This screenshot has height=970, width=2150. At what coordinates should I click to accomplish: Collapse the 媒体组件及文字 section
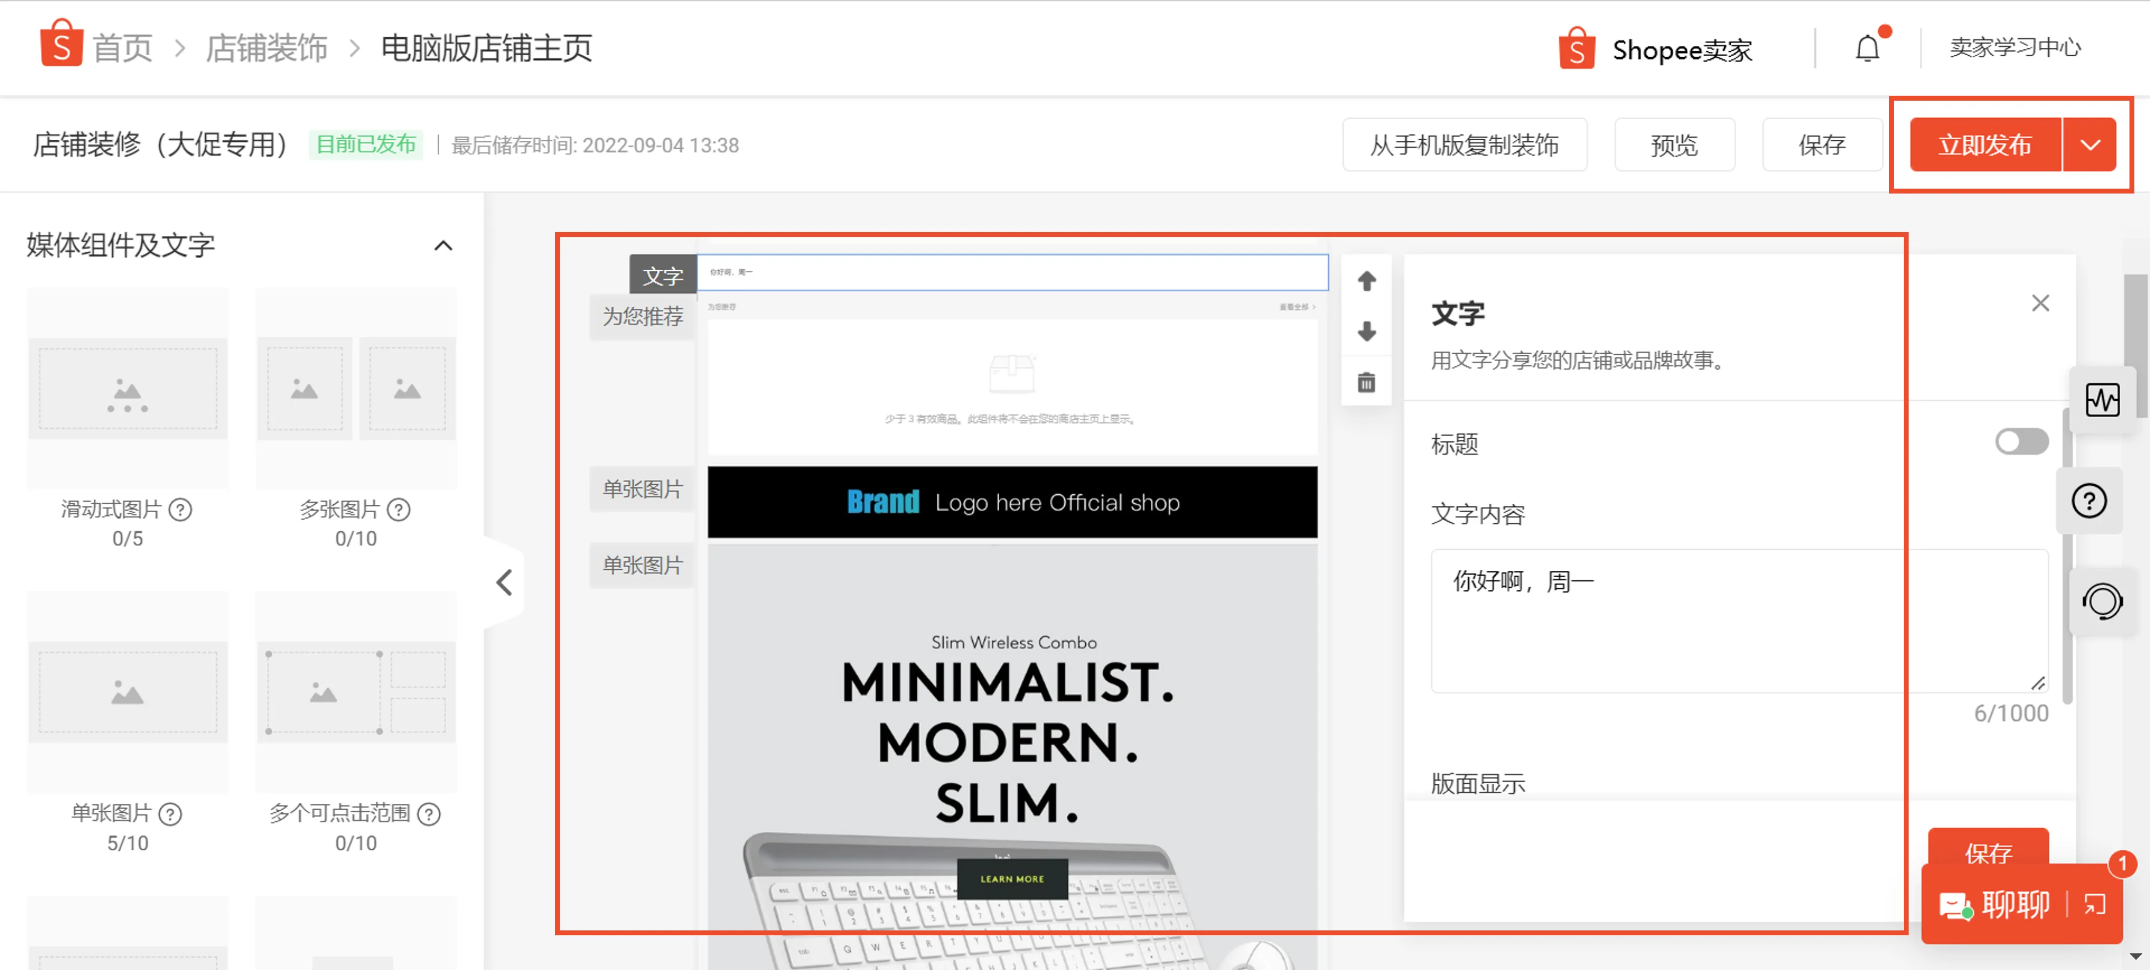pyautogui.click(x=444, y=245)
